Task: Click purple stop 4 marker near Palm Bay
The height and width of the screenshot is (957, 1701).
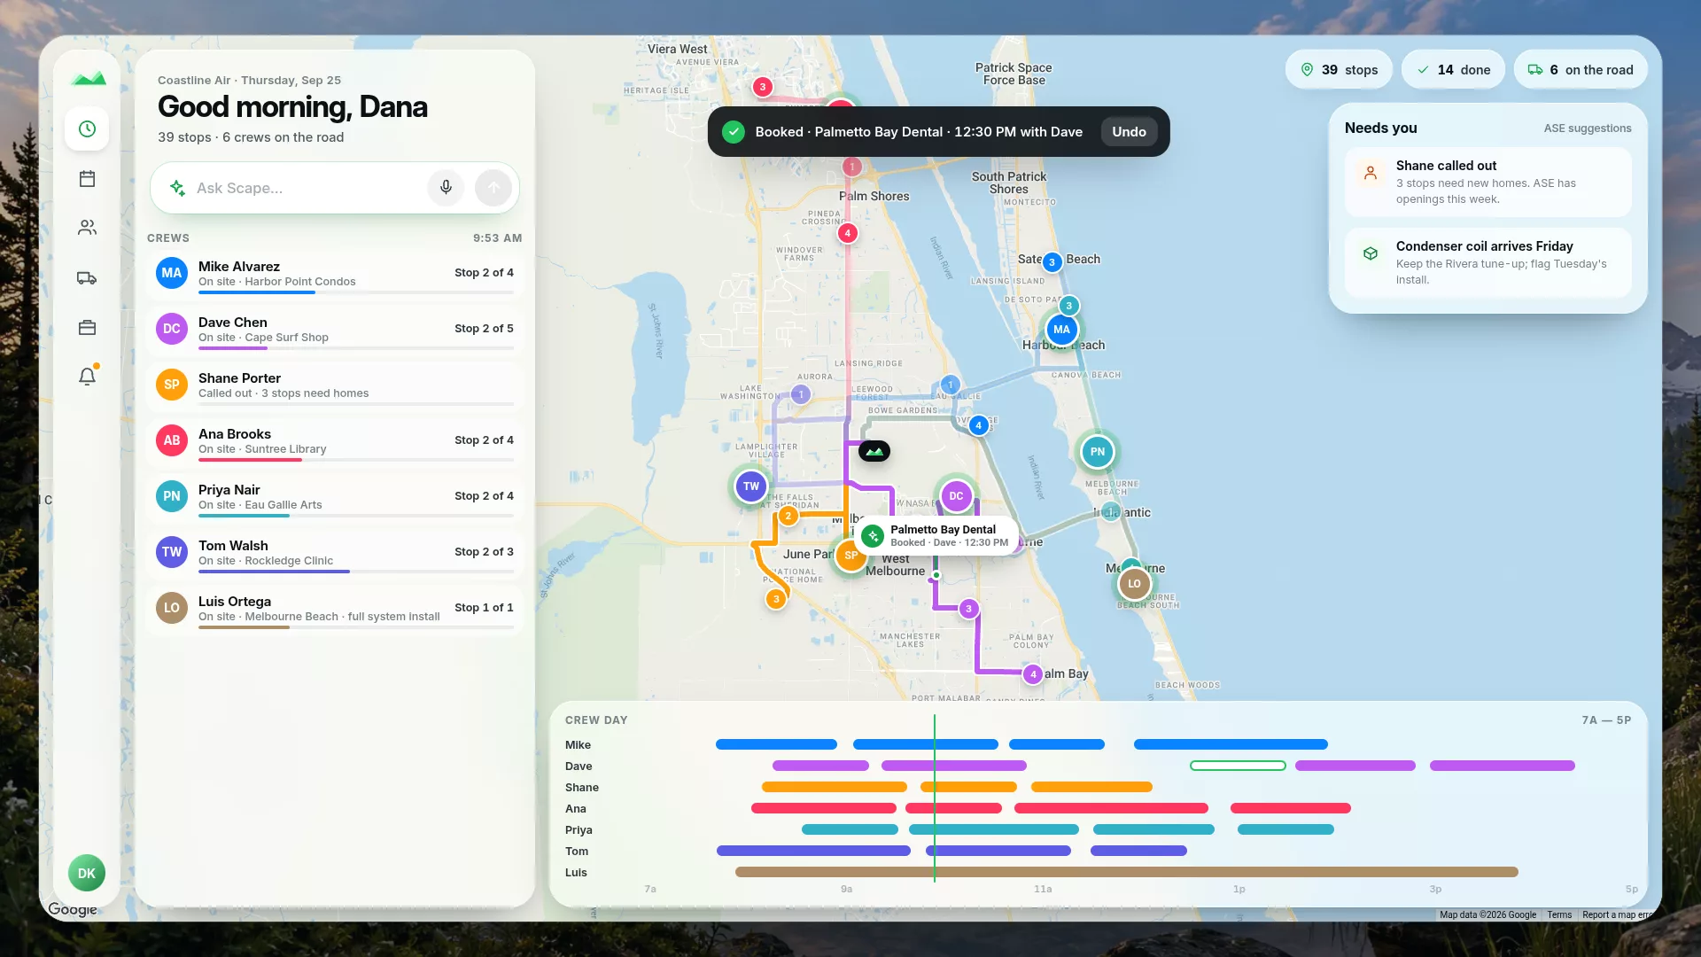Action: click(x=1033, y=674)
